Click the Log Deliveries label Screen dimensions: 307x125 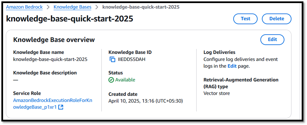220,52
